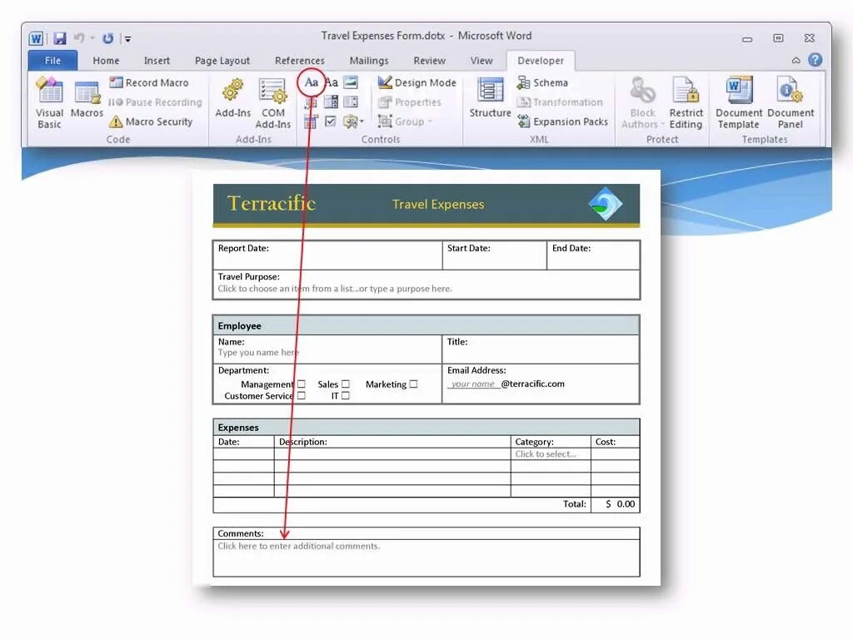Click Restrict Editing
853x639 pixels.
click(x=686, y=103)
